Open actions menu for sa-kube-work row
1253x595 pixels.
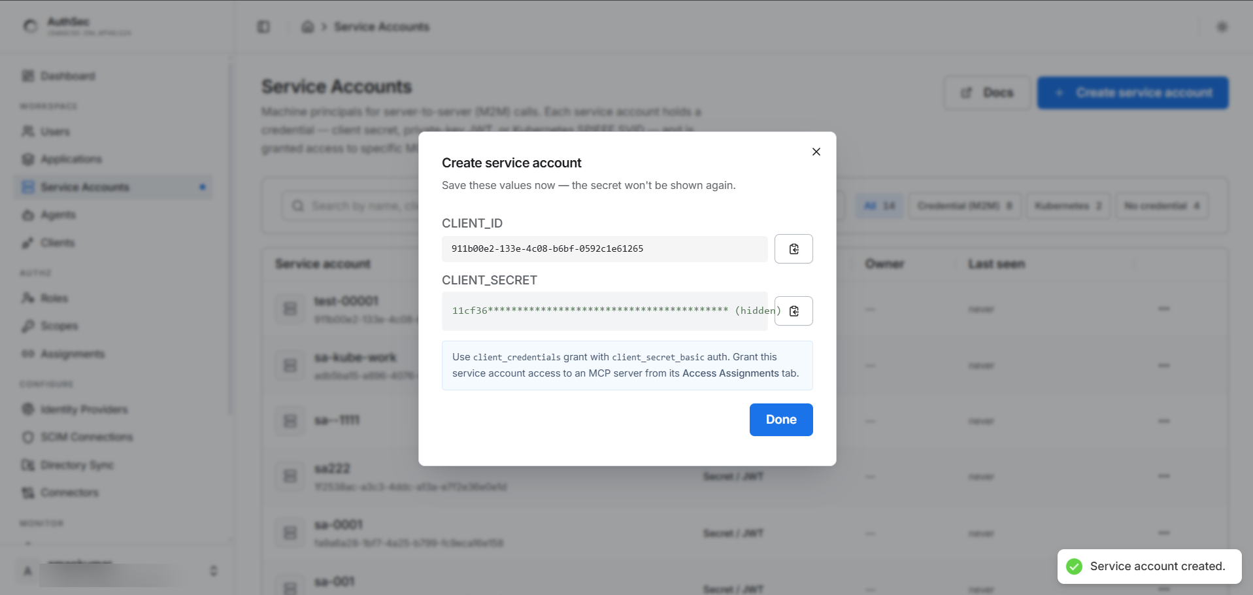pyautogui.click(x=1164, y=365)
